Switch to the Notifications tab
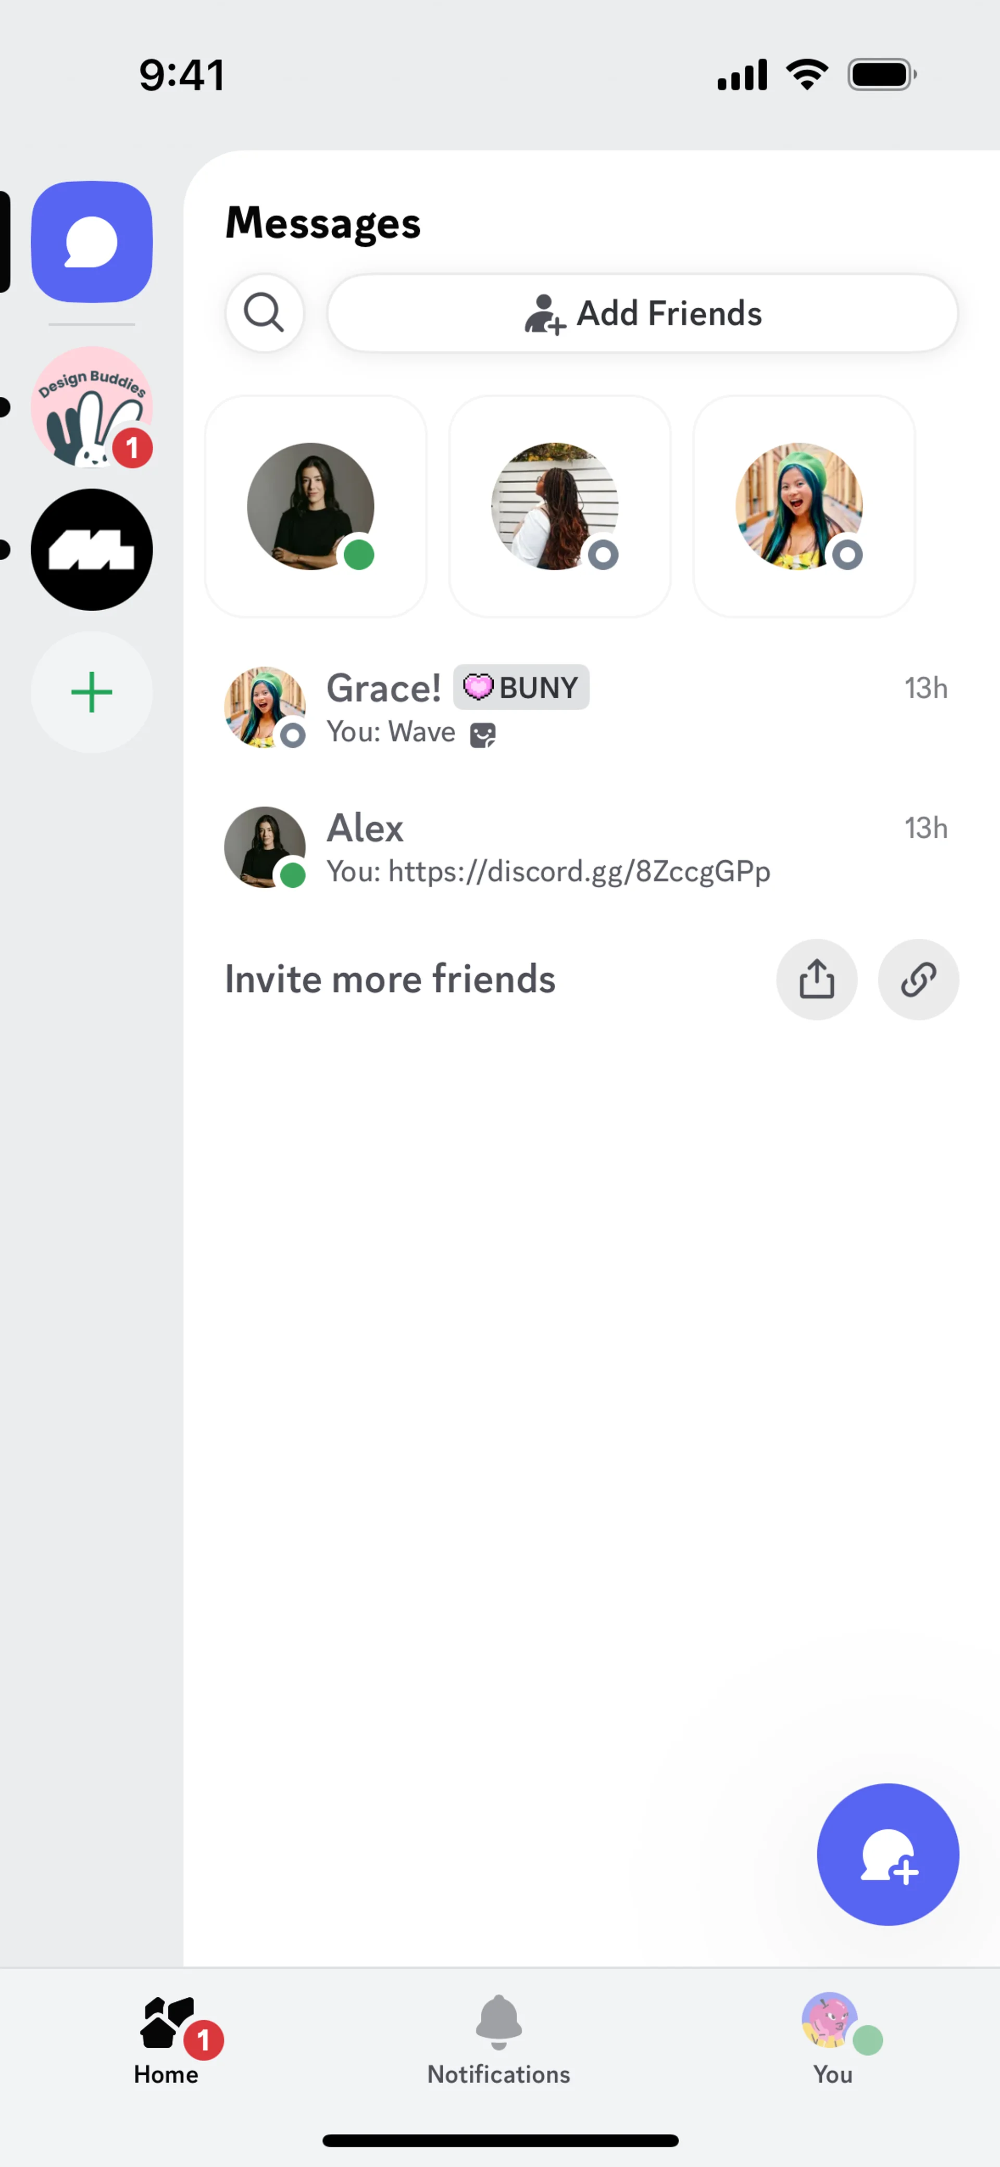 (x=498, y=2039)
